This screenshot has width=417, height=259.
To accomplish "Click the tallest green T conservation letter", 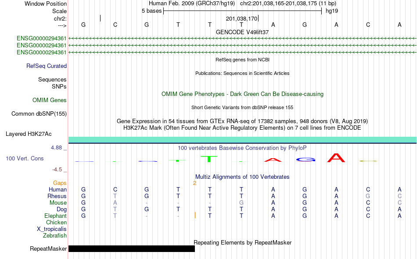I will coord(209,159).
